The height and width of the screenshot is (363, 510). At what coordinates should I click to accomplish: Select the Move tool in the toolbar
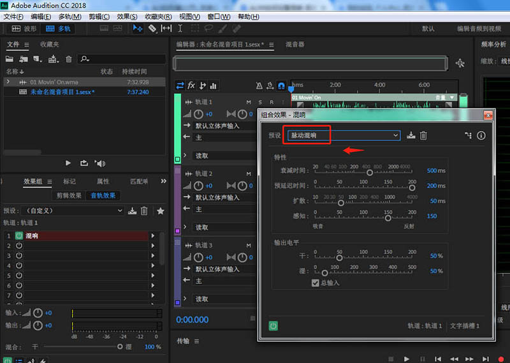pos(138,29)
